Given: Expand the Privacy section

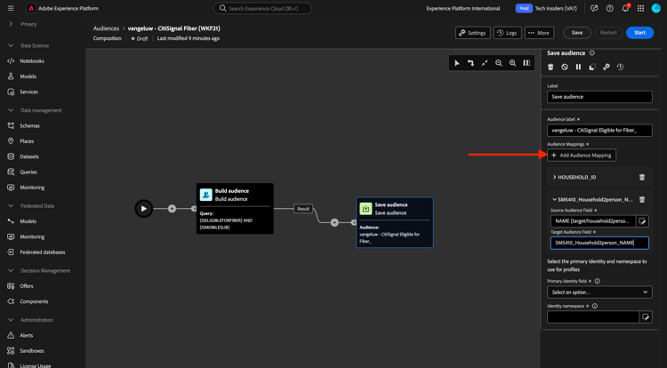Looking at the screenshot, I should pos(11,24).
